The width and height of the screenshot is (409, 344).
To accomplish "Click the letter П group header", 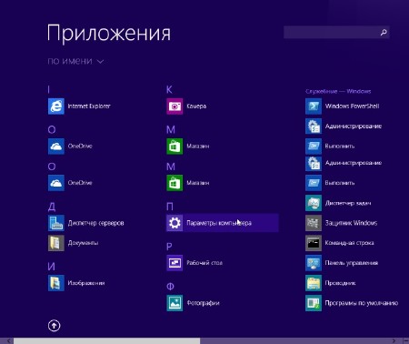I will point(170,207).
